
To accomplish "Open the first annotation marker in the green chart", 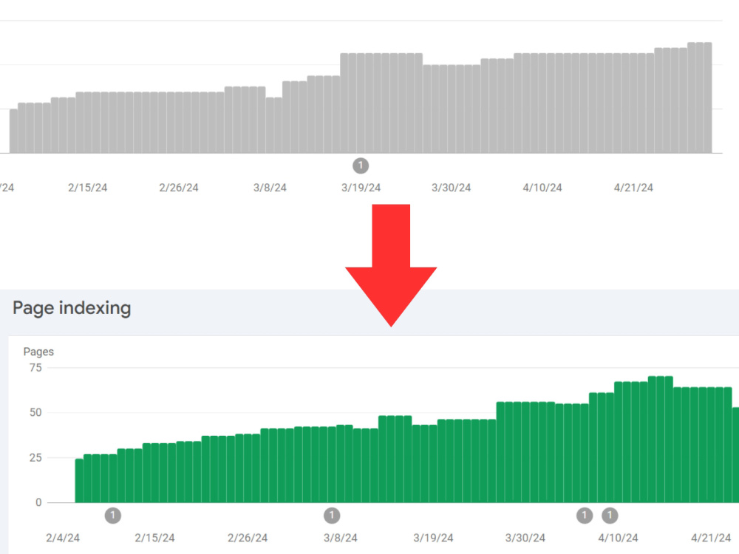I will (112, 516).
